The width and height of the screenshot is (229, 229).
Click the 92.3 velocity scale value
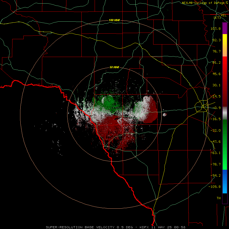click(217, 40)
